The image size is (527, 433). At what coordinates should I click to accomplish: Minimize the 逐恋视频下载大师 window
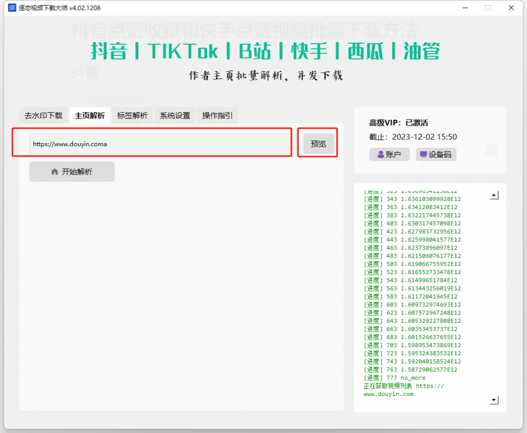(x=465, y=8)
